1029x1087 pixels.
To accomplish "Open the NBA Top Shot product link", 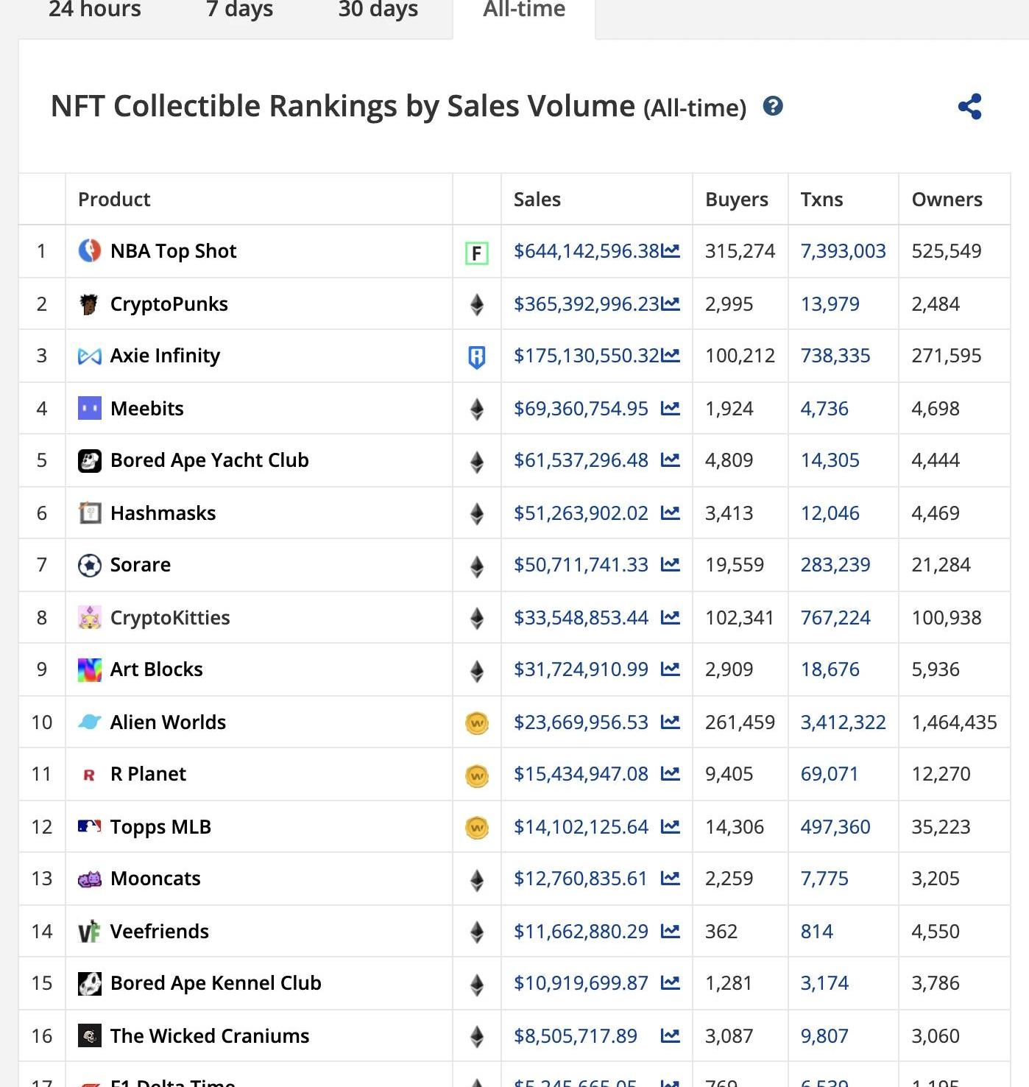I will pos(173,251).
